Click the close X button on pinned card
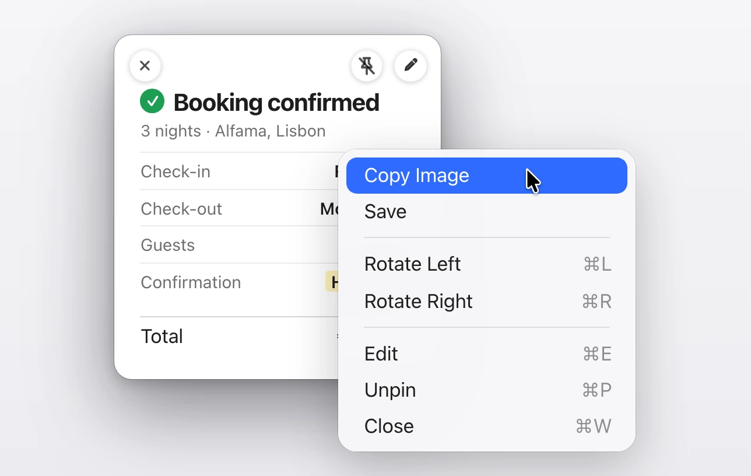This screenshot has height=476, width=751. (145, 66)
